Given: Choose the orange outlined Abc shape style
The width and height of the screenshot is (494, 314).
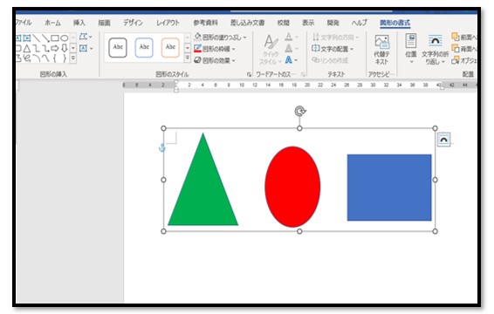Looking at the screenshot, I should coord(170,48).
